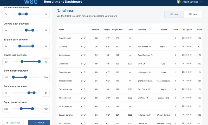The image size is (208, 125).
Task: Click the WSO logo in the header
Action: 31,2
